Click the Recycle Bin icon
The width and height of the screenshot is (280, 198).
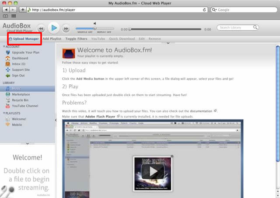tap(8, 100)
